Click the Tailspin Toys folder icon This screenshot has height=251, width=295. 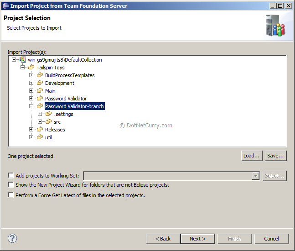pyautogui.click(x=31, y=67)
